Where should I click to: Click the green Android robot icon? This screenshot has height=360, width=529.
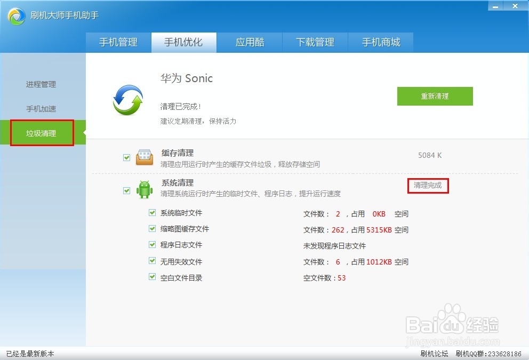(145, 190)
